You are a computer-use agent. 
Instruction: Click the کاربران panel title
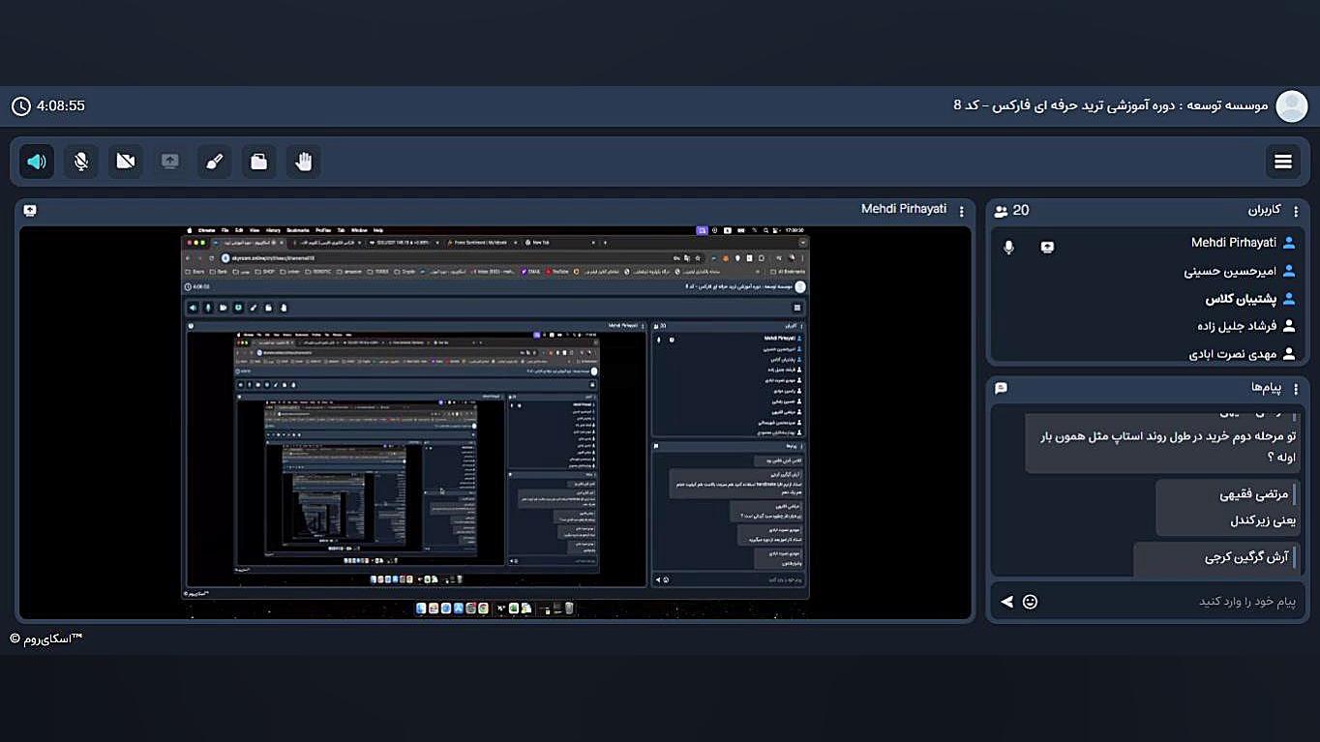1265,210
